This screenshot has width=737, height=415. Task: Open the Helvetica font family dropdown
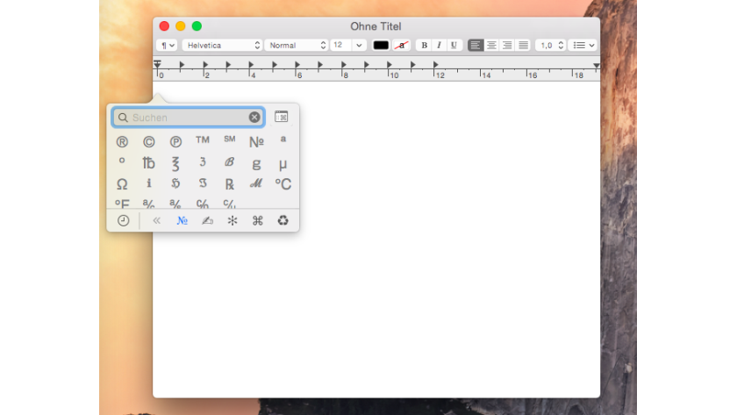222,46
